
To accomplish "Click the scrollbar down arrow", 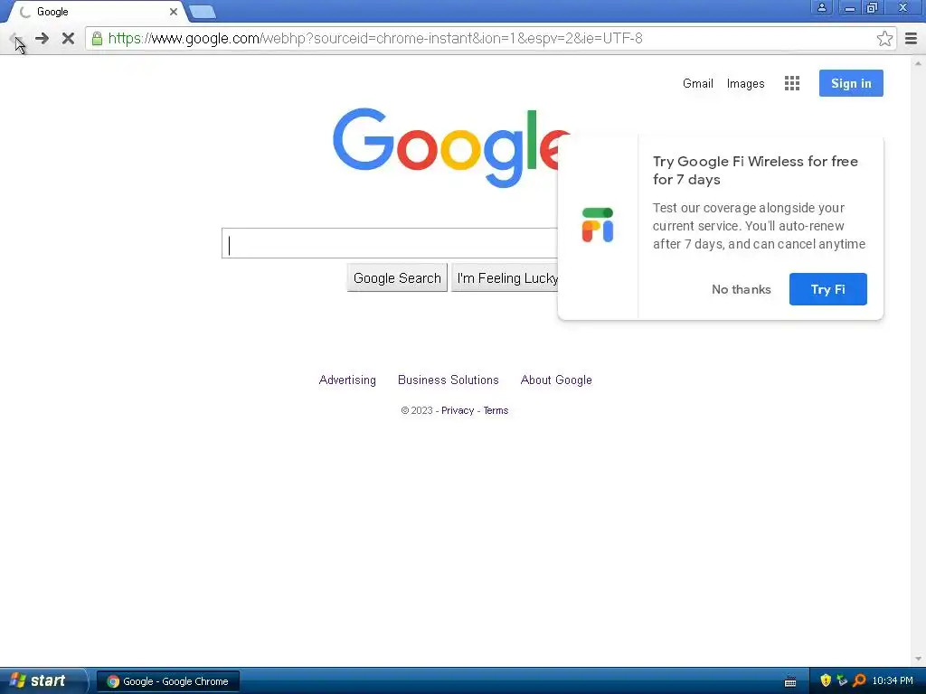I will [x=918, y=659].
